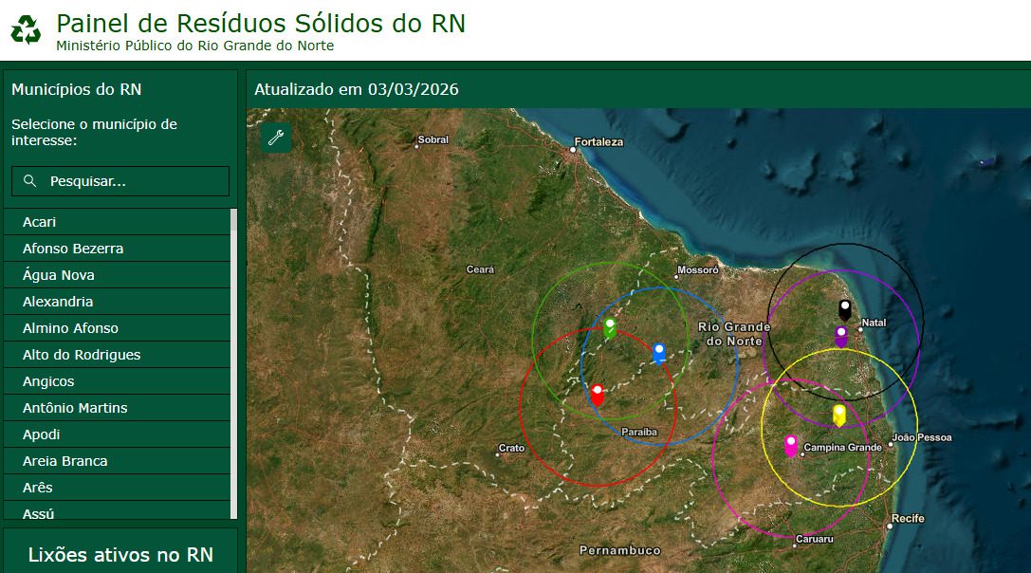The image size is (1031, 573).
Task: Open the wrench tool on the map
Action: 276,137
